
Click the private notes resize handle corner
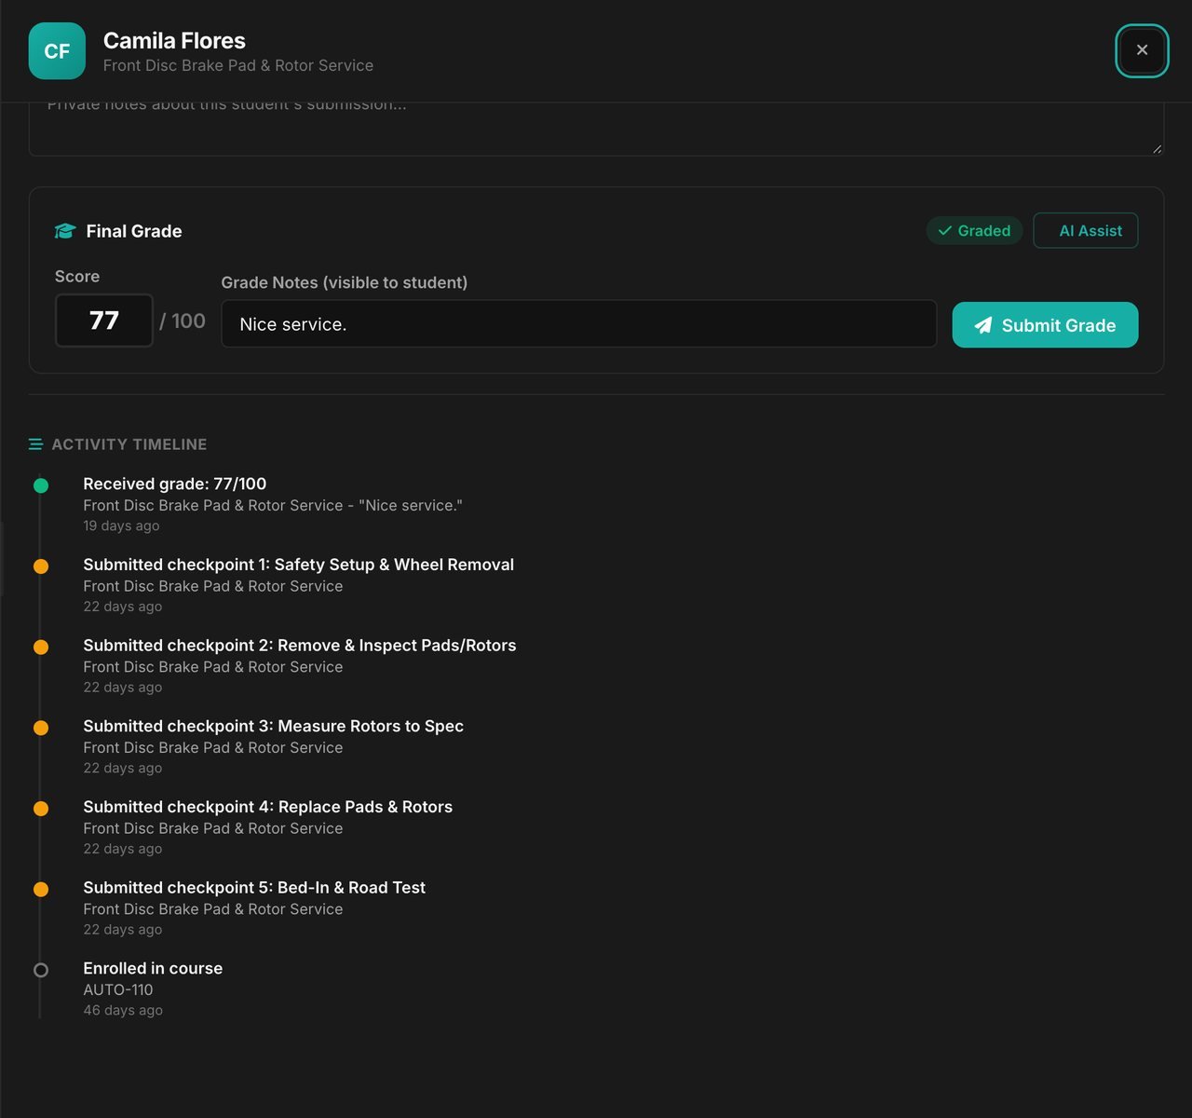(x=1157, y=148)
